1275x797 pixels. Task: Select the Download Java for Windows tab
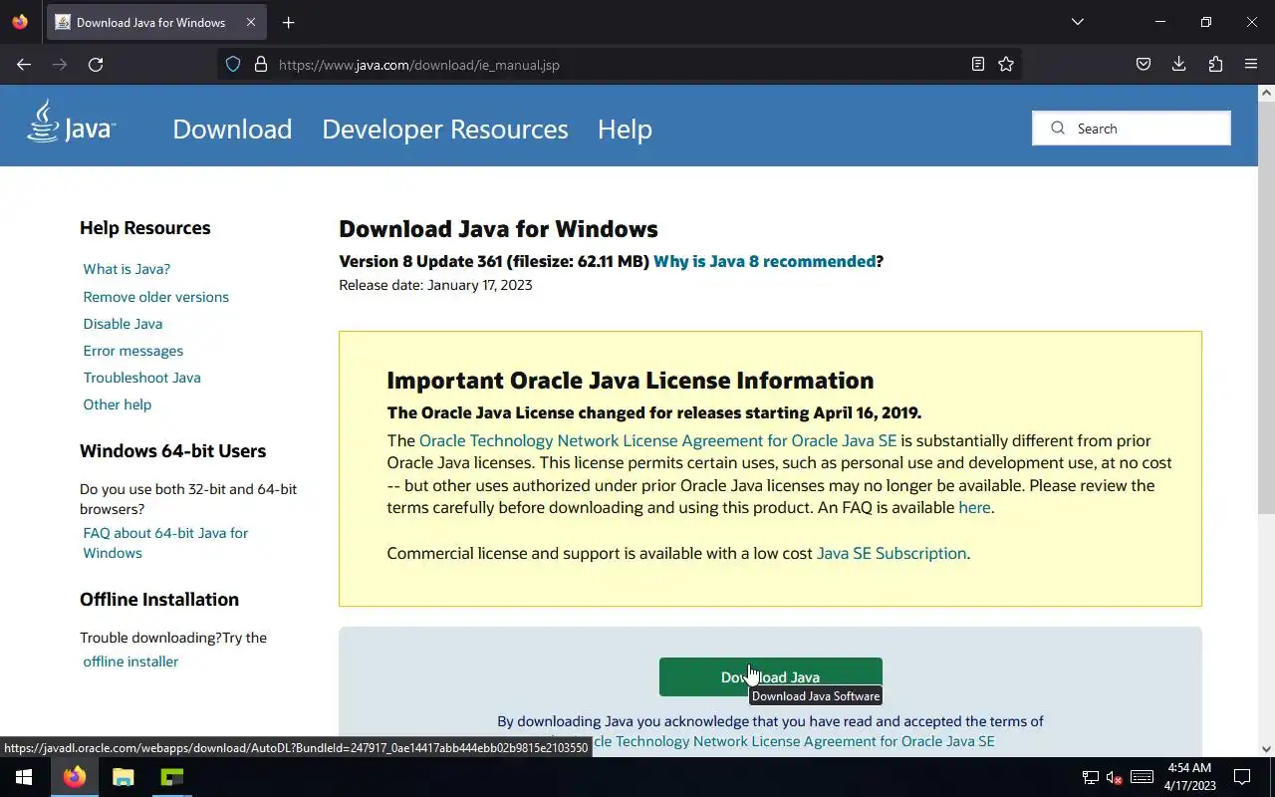[x=157, y=22]
